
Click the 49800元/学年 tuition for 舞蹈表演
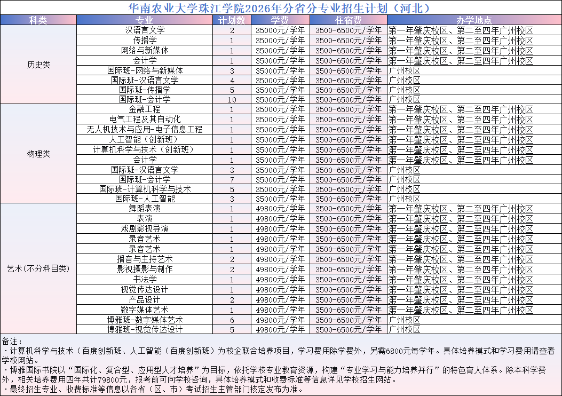pos(280,208)
